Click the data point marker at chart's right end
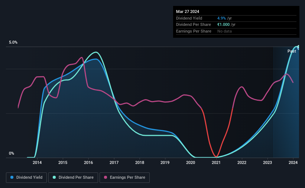 [x=299, y=47]
